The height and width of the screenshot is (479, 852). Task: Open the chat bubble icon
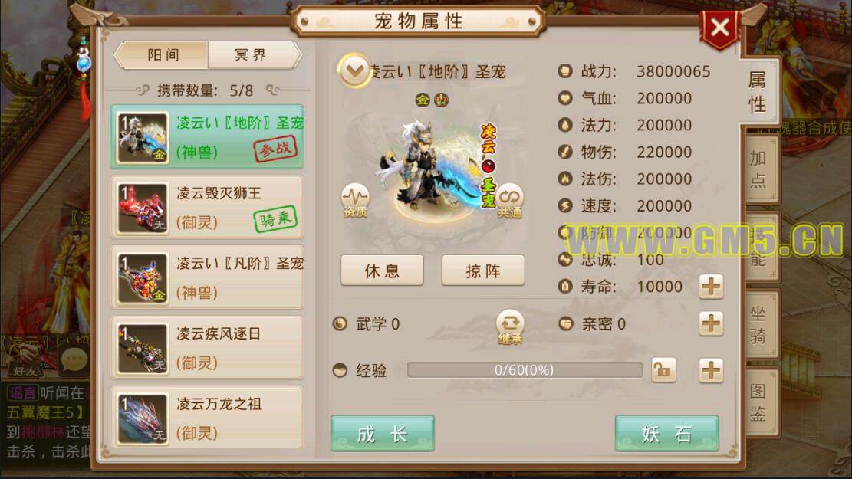pyautogui.click(x=74, y=359)
